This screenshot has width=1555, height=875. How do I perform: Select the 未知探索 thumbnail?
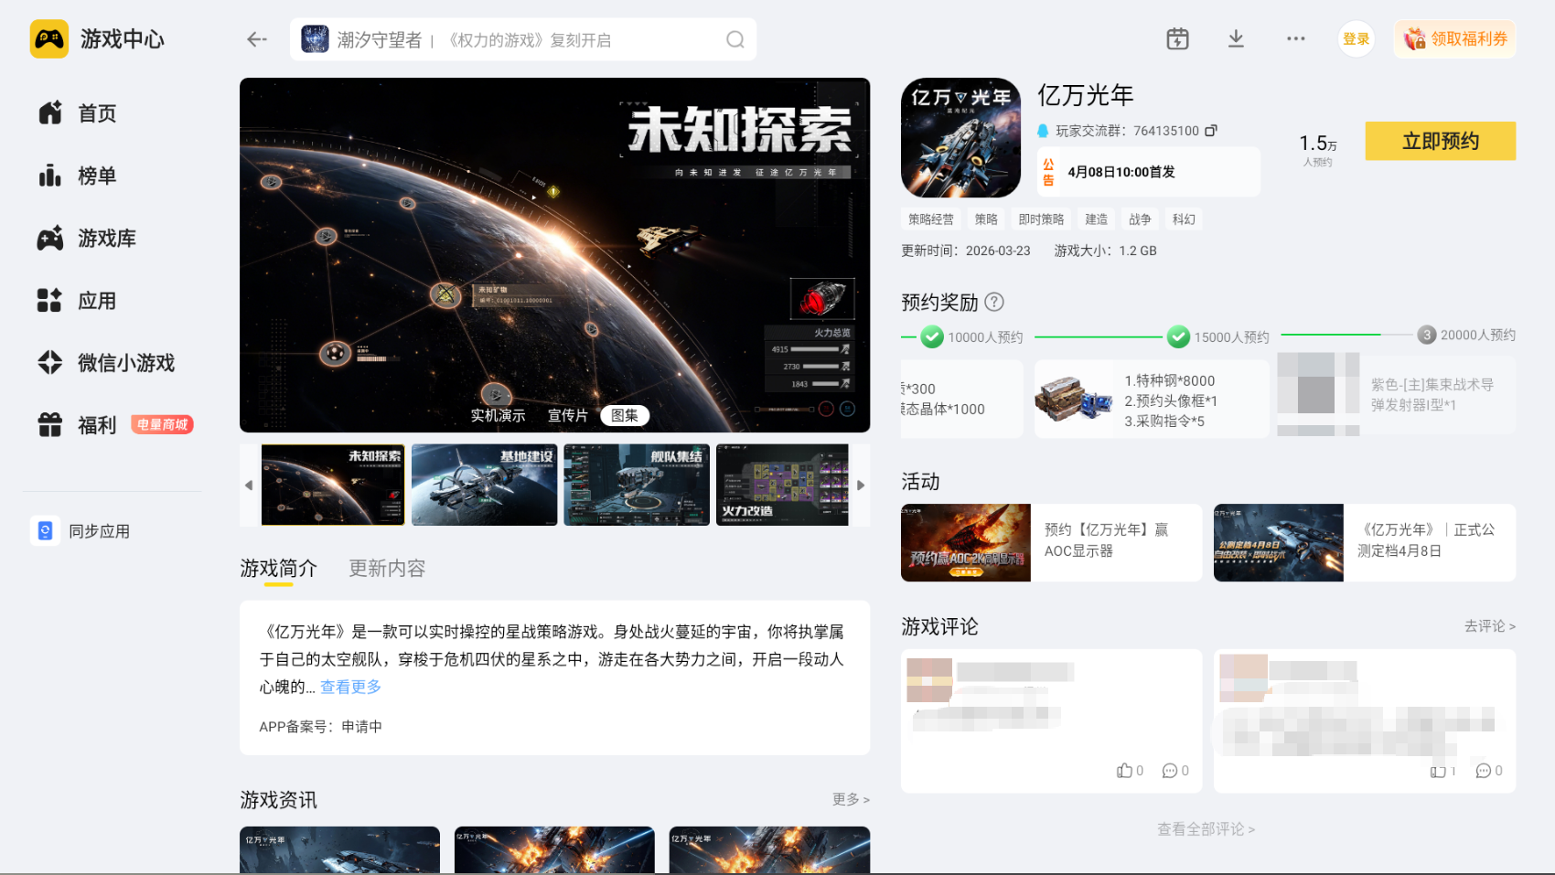333,485
